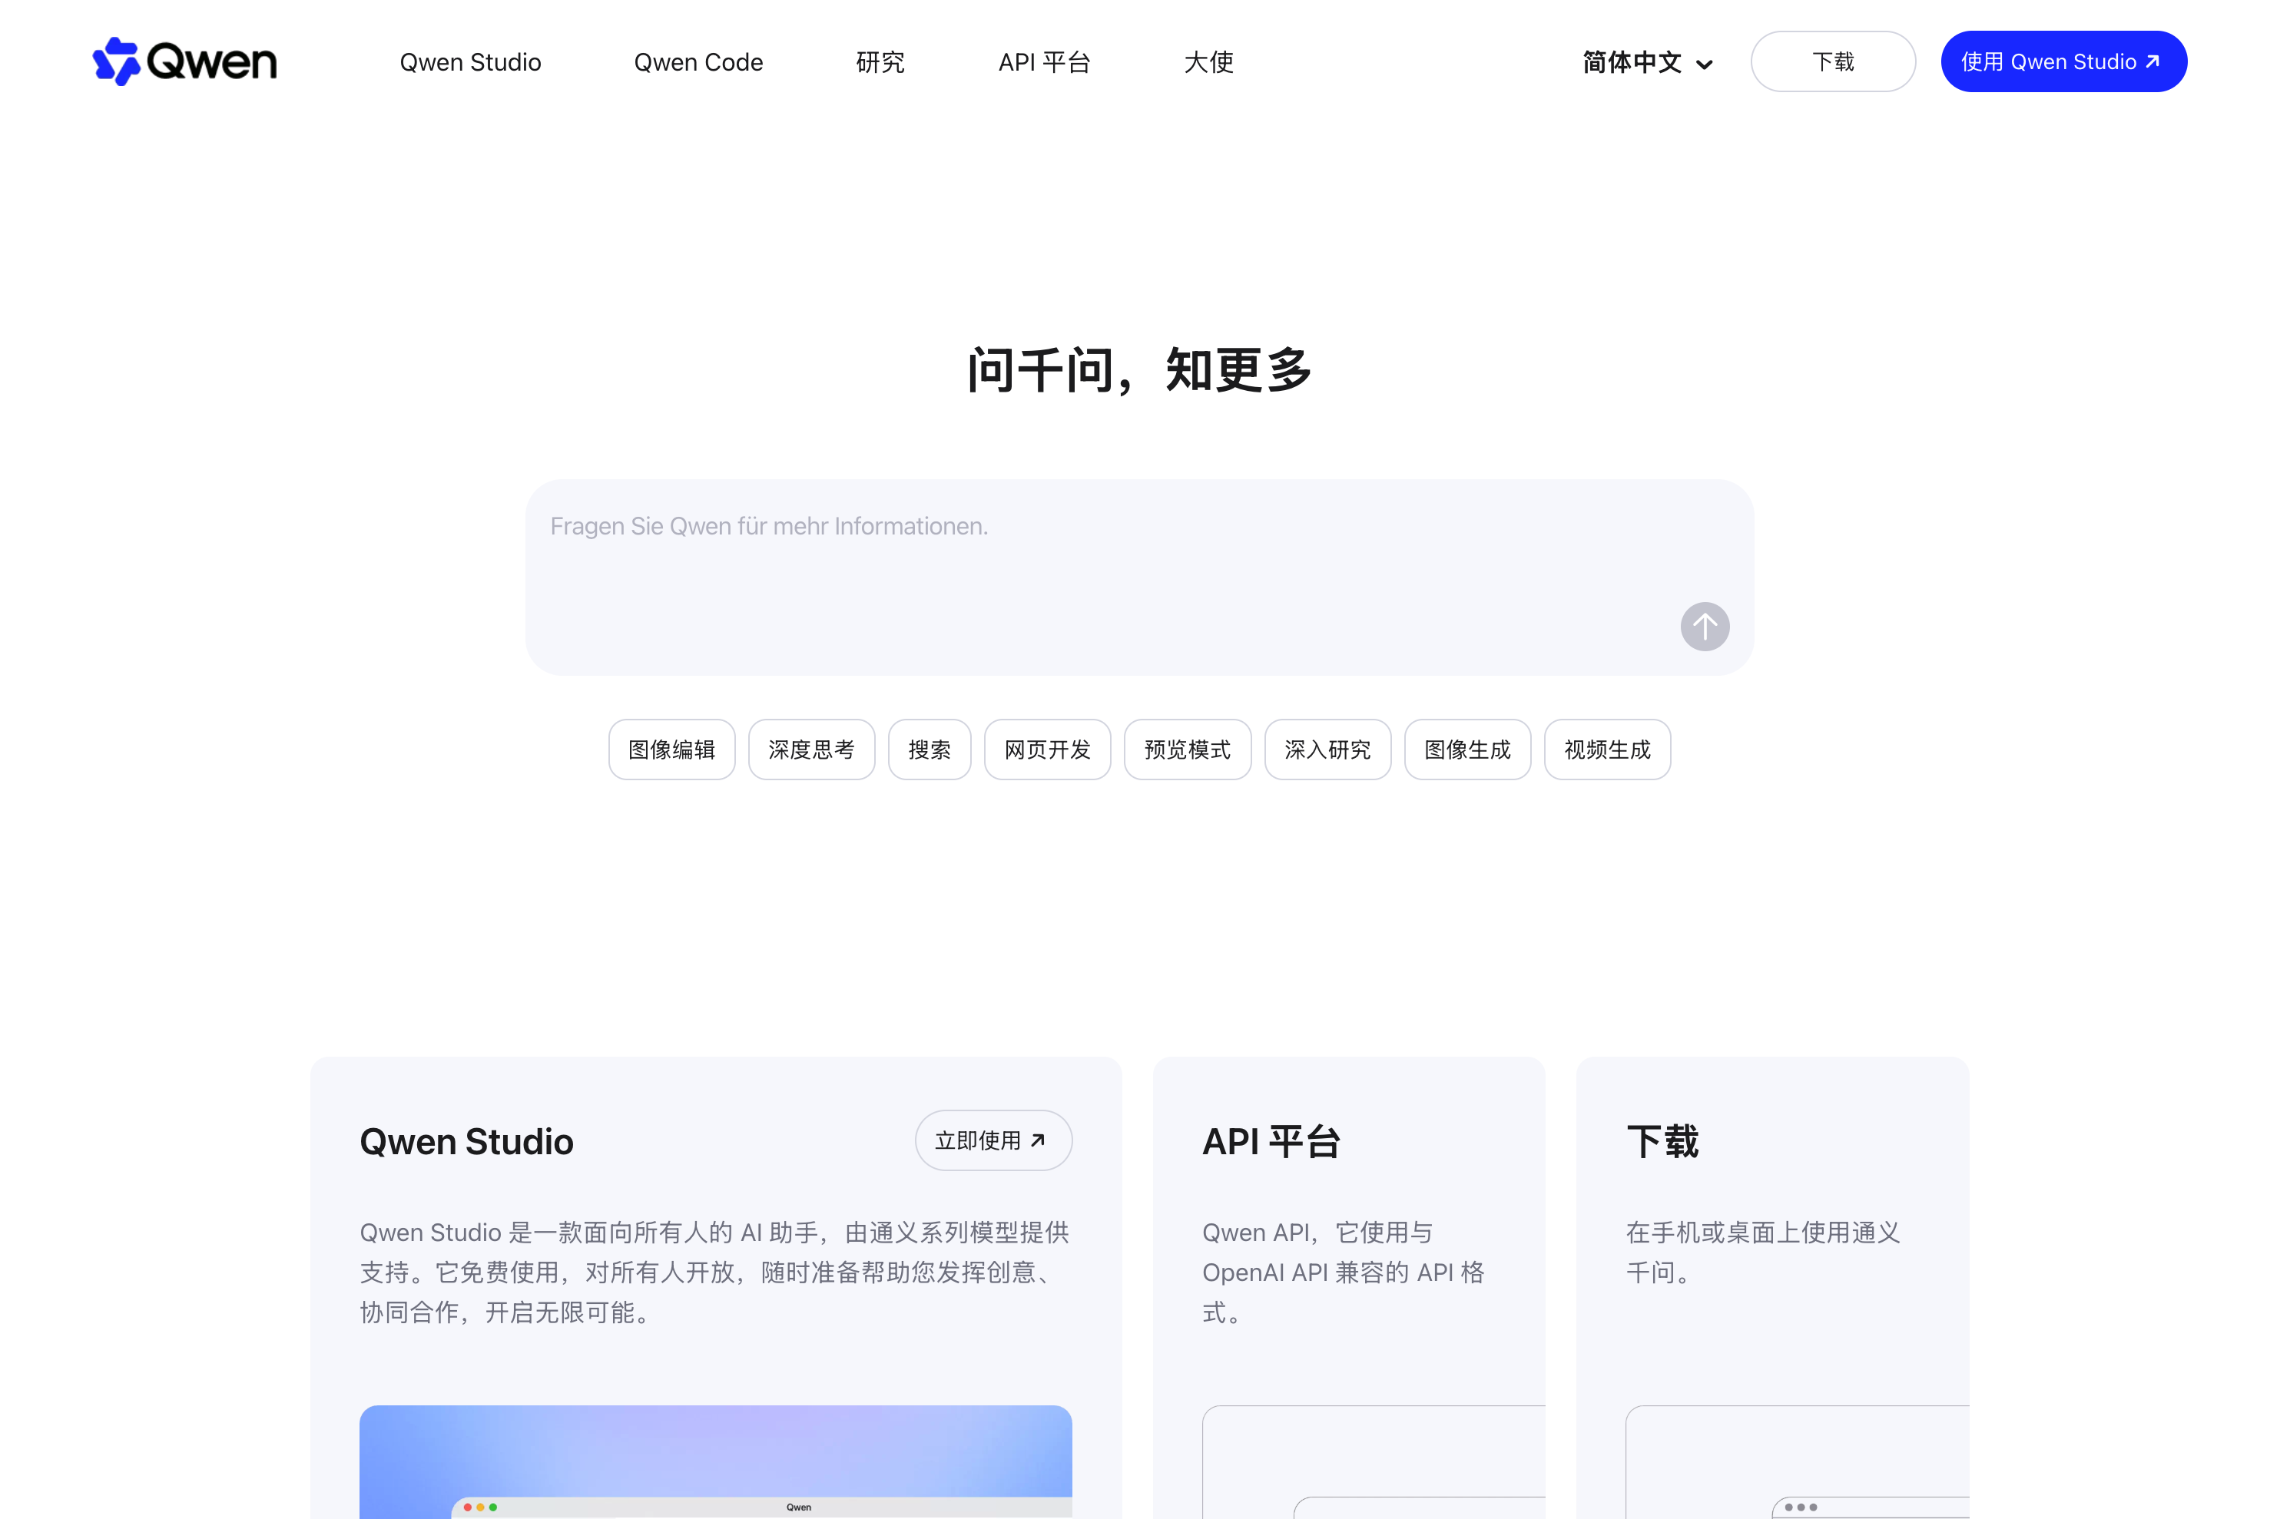This screenshot has width=2280, height=1519.
Task: Click the Qwen API description text
Action: click(1343, 1272)
